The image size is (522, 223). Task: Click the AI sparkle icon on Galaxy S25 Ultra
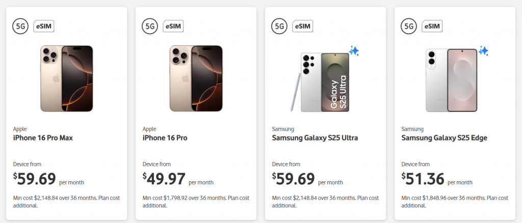[354, 51]
